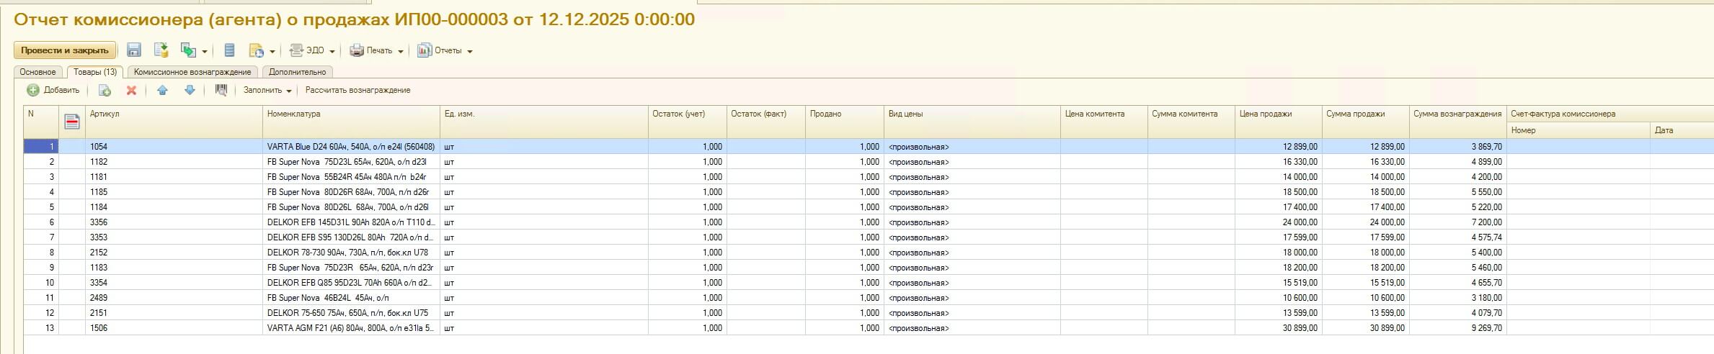Move row down with blue arrow
Viewport: 1714px width, 354px height.
(190, 91)
